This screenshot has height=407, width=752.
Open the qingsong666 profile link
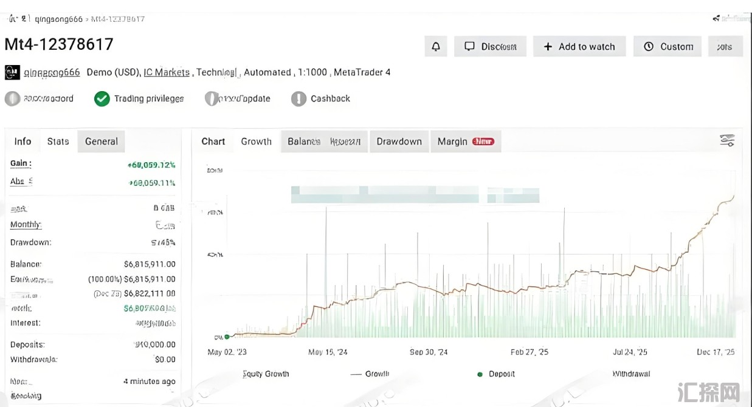52,72
